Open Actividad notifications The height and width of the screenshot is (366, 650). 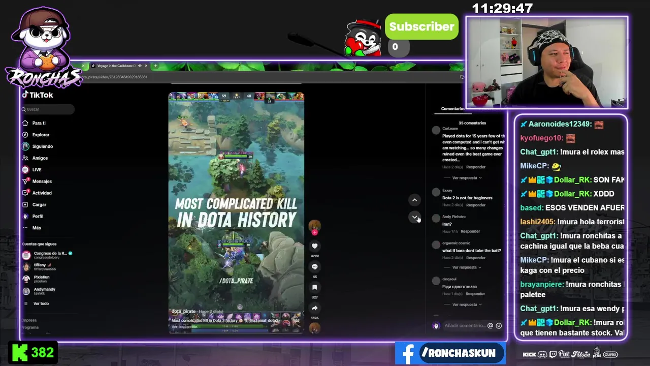[37, 193]
